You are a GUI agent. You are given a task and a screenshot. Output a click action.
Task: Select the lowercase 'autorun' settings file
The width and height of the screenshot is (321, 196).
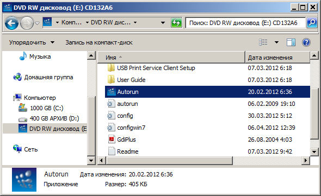(x=127, y=104)
